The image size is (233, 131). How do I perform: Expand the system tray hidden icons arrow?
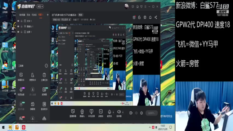pyautogui.click(x=150, y=128)
